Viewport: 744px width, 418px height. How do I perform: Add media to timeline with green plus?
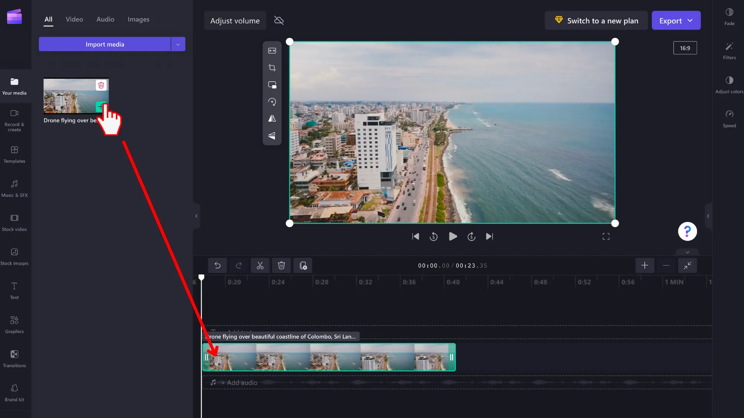pos(100,106)
